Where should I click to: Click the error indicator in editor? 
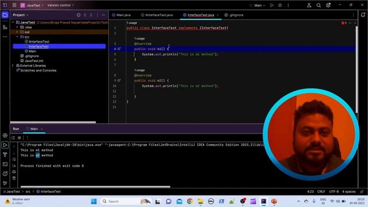tap(344, 23)
